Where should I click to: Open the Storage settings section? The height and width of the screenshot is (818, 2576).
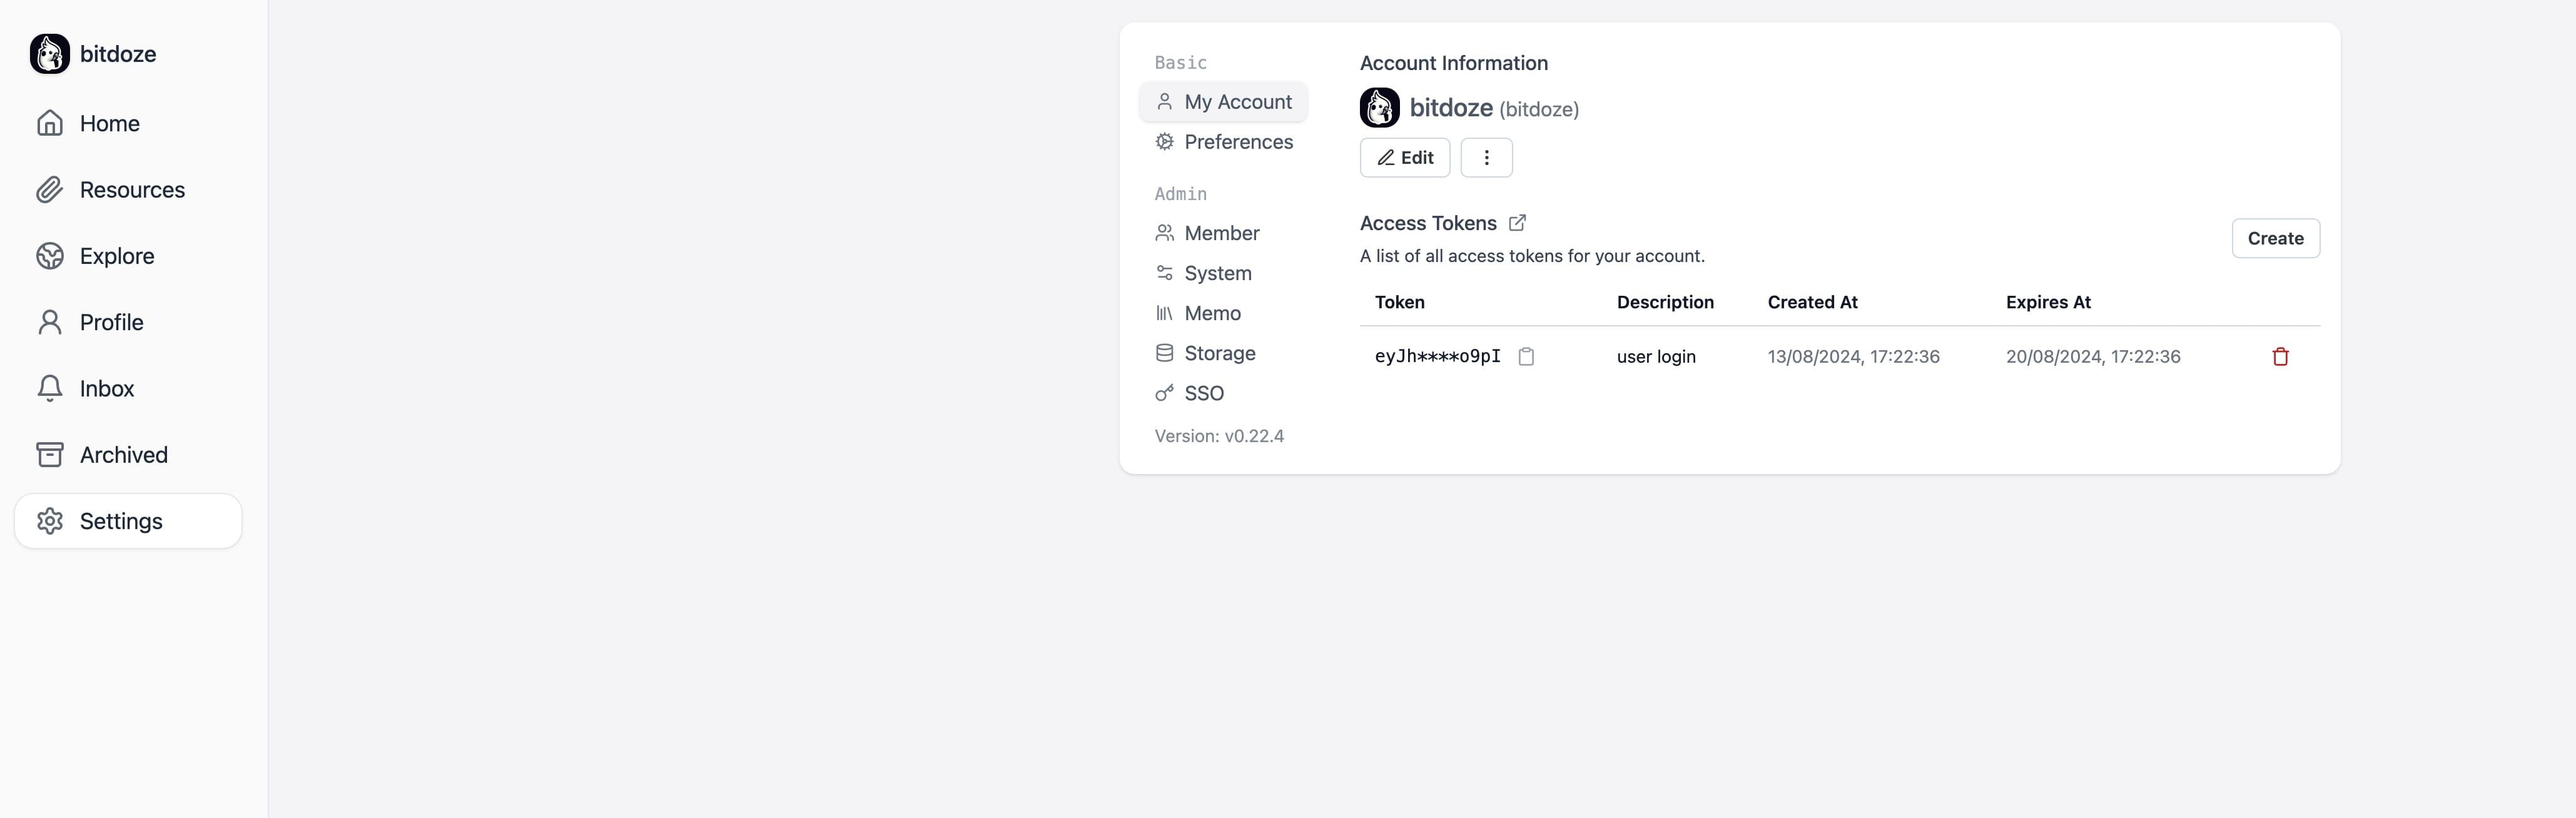pos(1219,353)
